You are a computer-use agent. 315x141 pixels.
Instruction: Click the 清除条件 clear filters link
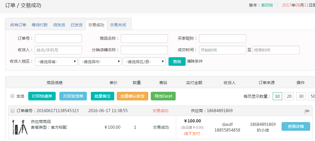tap(195, 61)
